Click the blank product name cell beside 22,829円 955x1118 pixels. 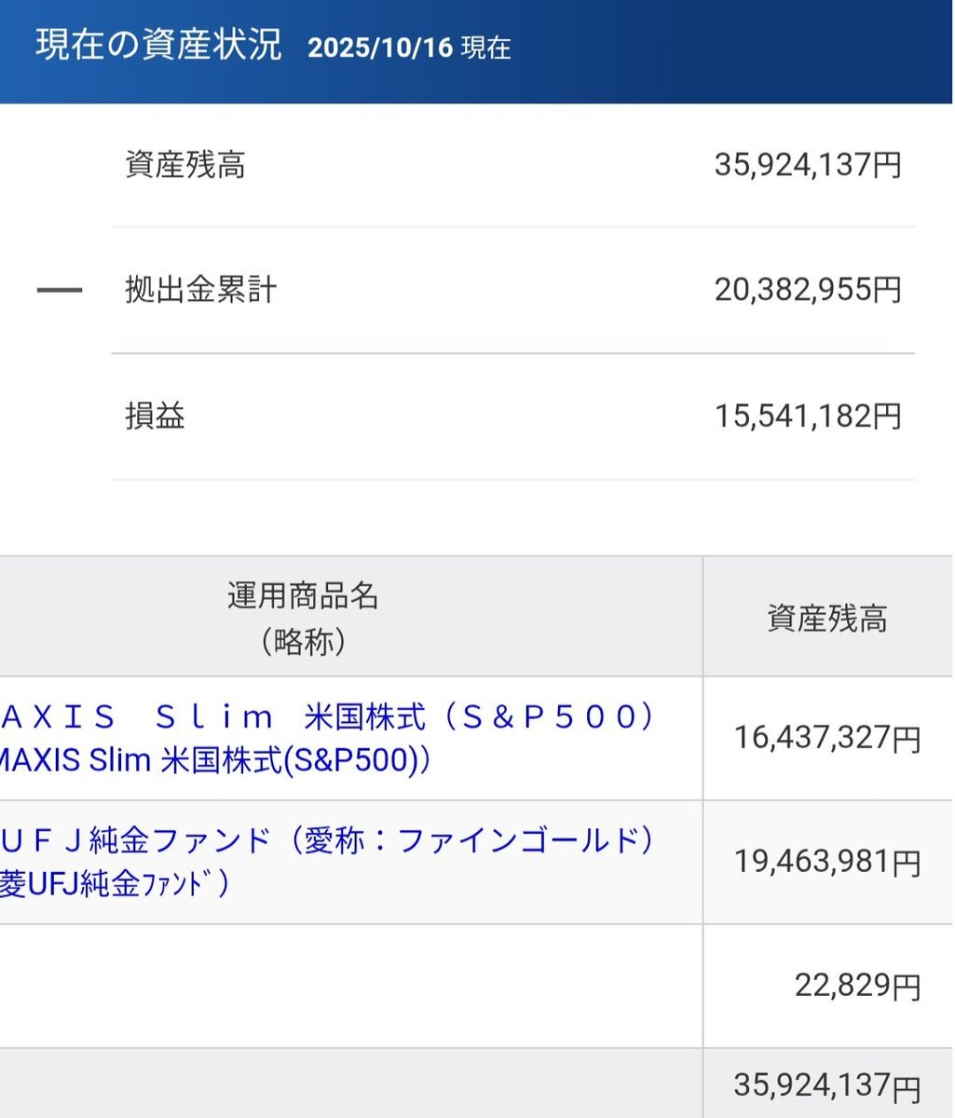pos(350,986)
